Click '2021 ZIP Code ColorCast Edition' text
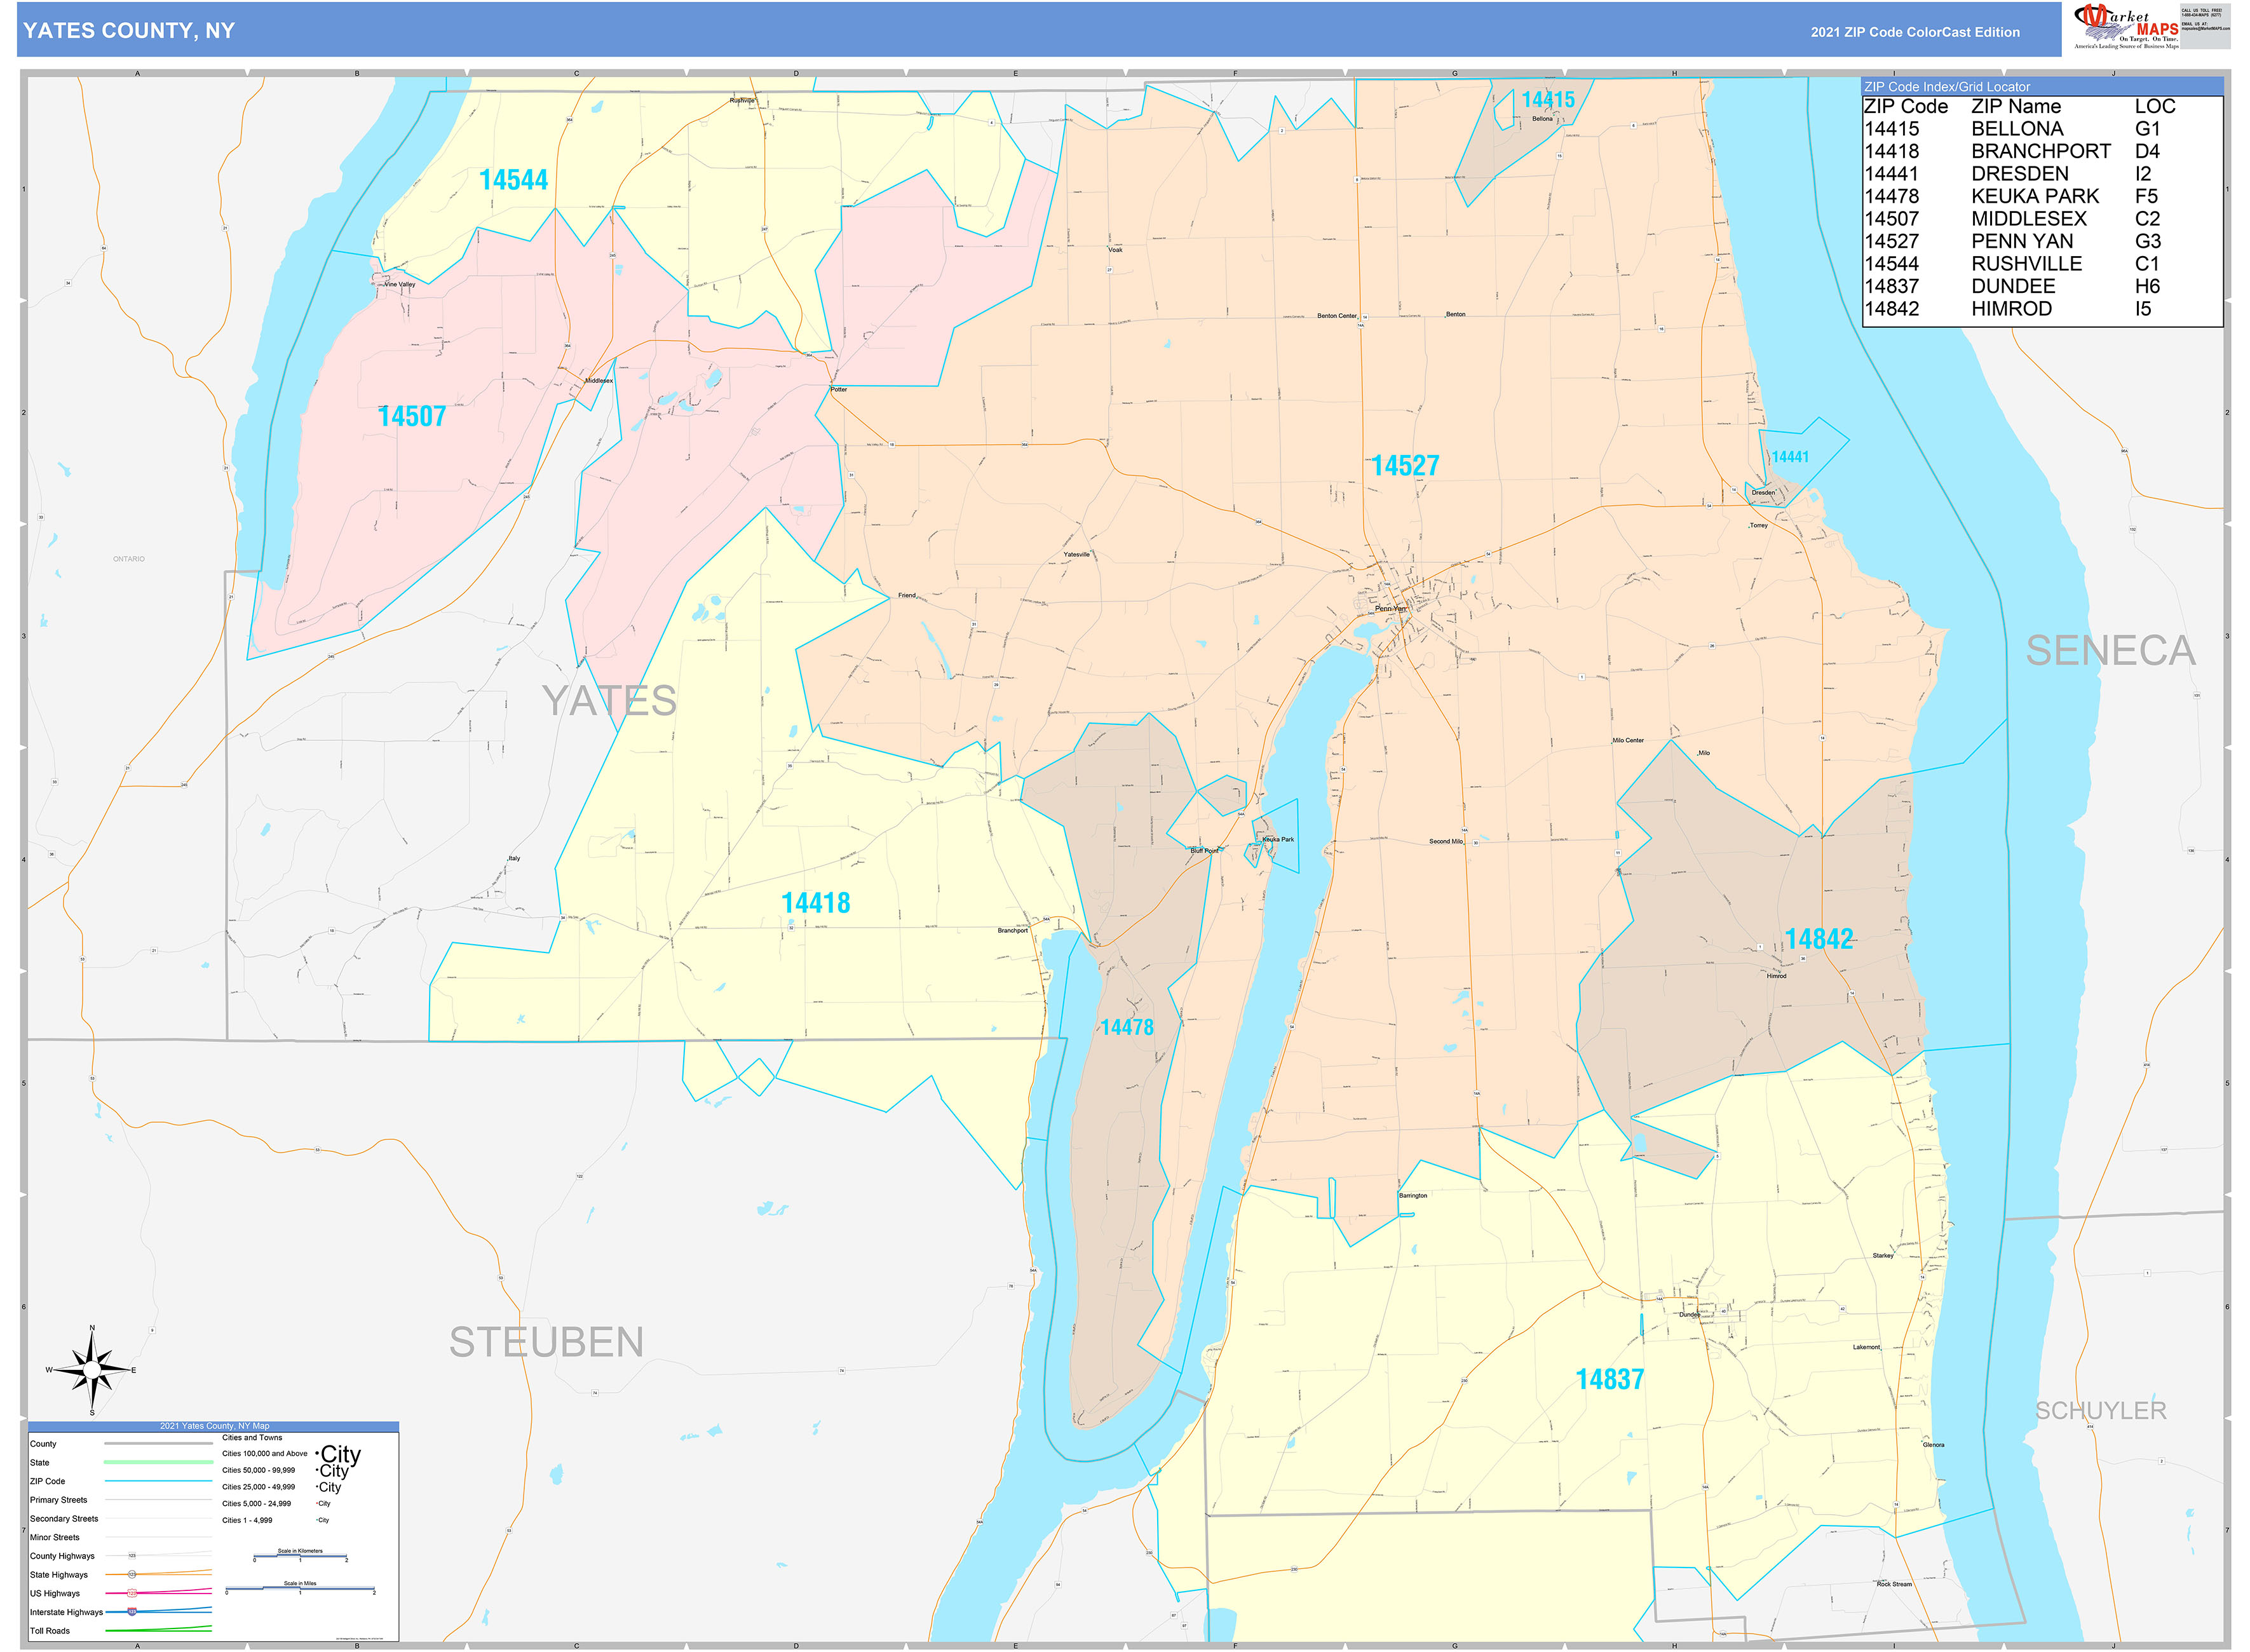Viewport: 2250px width, 1652px height. click(1915, 32)
